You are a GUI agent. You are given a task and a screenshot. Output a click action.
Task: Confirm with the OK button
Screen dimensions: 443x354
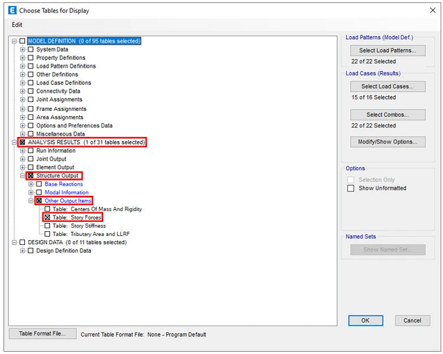click(365, 320)
